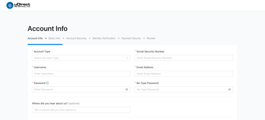Toggle visibility of Re-Type Password field

coord(229,90)
